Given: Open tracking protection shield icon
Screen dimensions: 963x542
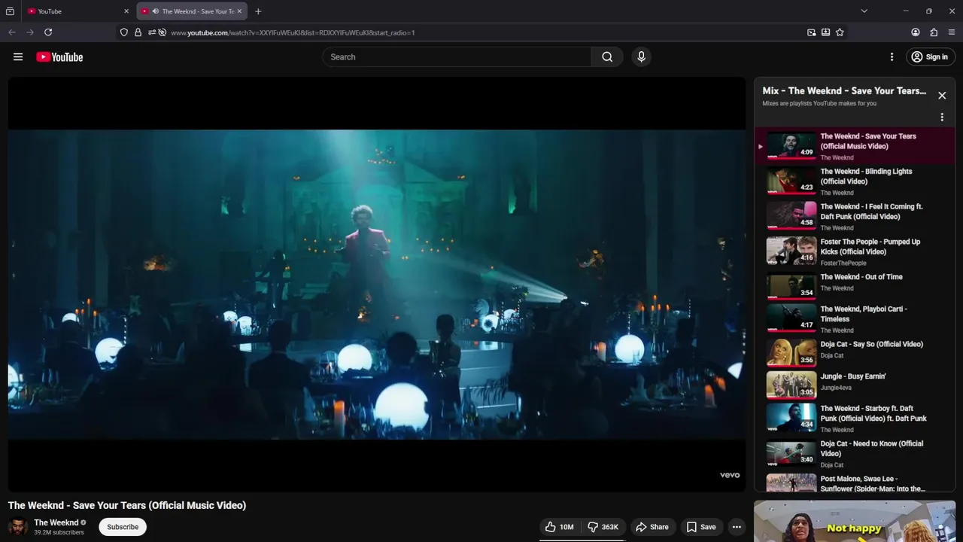Looking at the screenshot, I should coord(124,32).
